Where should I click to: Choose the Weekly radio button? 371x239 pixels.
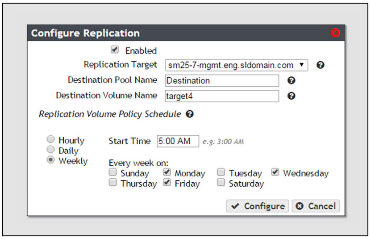50,160
